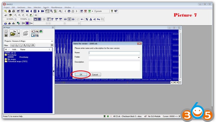Click the triangle filter button

point(16,45)
